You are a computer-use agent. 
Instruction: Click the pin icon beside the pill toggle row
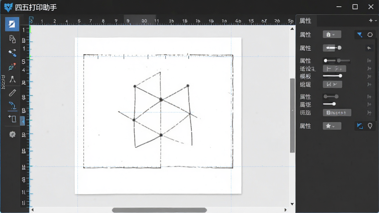coord(369,48)
